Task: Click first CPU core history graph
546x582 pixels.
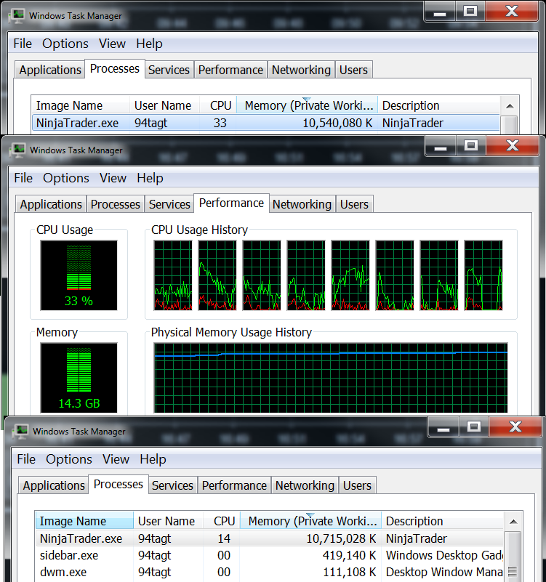Action: [173, 275]
